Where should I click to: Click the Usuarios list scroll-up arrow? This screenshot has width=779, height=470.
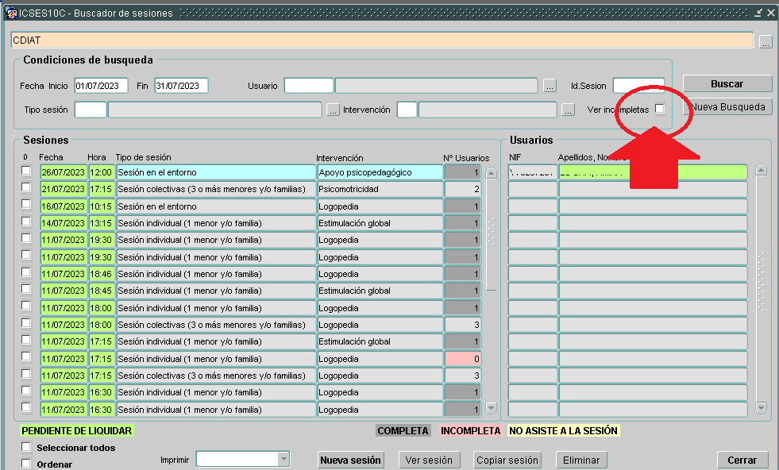(x=761, y=170)
